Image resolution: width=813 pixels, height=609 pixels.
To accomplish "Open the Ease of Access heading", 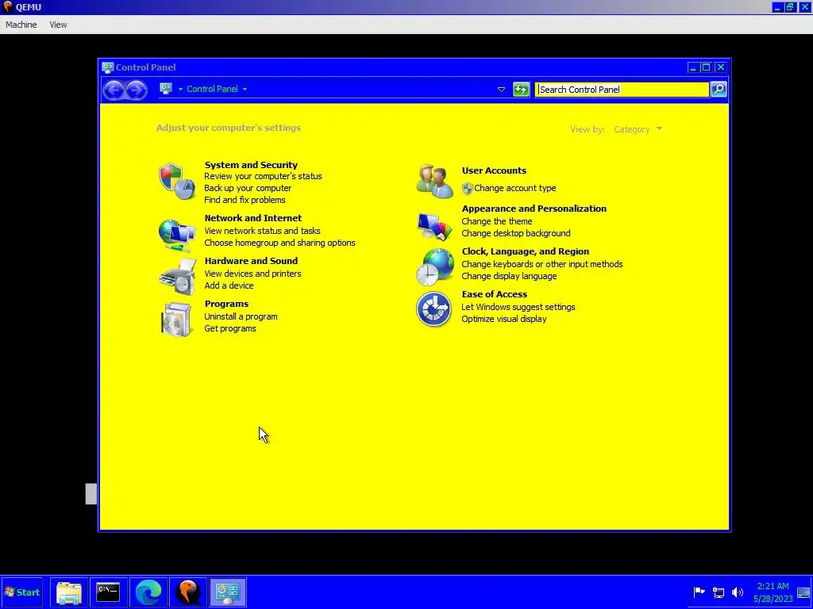I will (494, 294).
